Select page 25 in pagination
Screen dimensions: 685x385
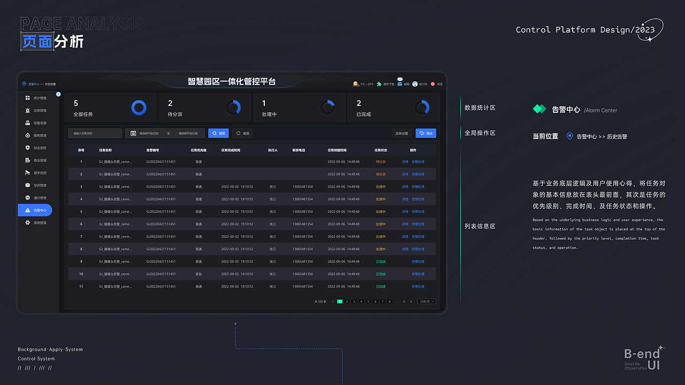coord(404,302)
